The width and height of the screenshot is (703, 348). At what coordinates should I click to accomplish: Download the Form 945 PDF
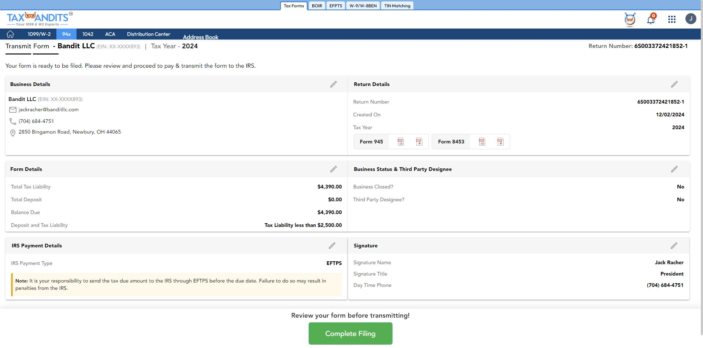[419, 142]
